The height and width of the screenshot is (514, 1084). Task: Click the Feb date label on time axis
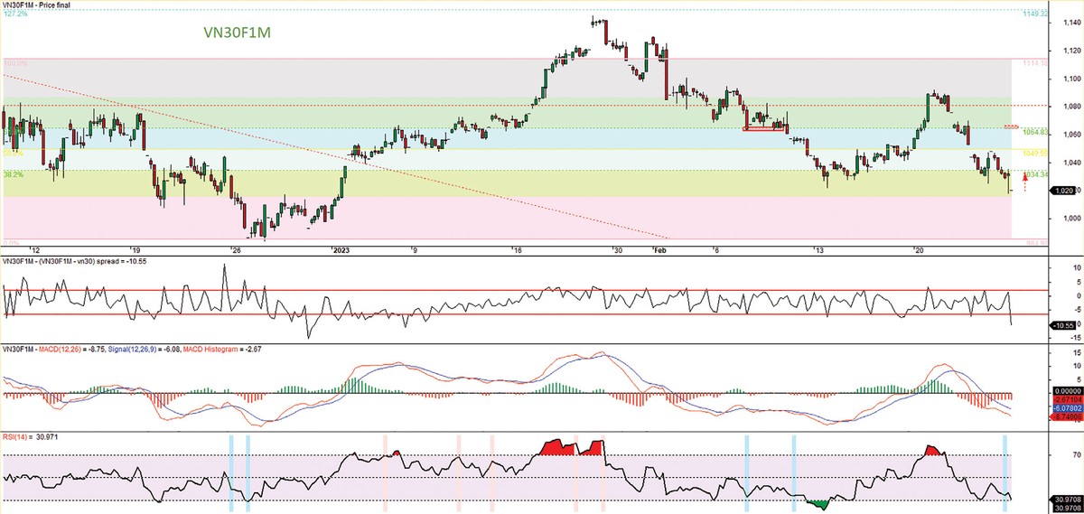click(x=659, y=249)
